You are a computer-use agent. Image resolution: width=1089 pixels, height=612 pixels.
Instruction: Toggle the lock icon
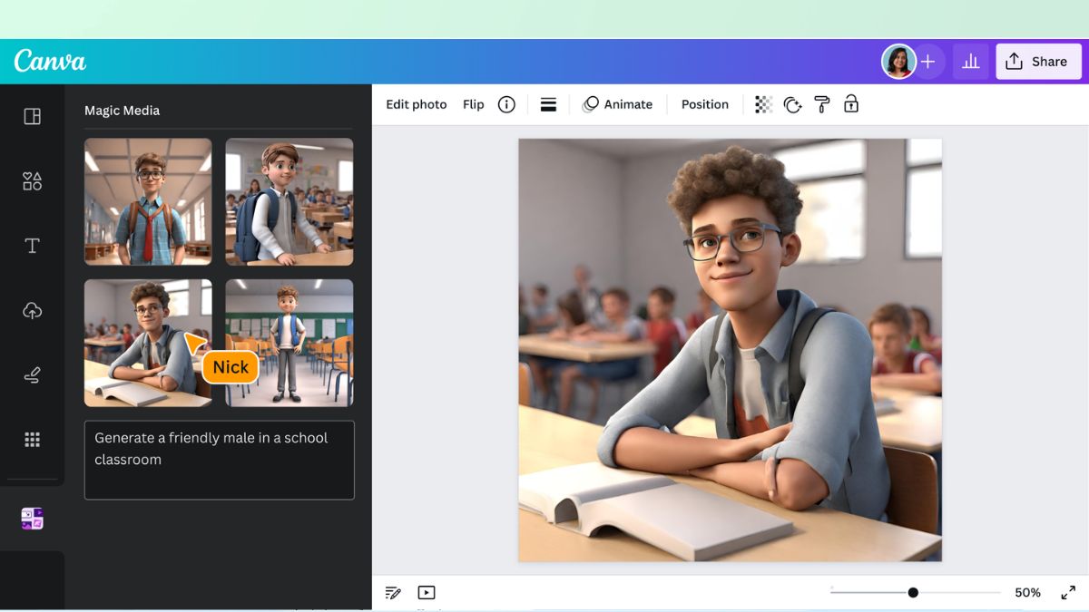[x=851, y=104]
